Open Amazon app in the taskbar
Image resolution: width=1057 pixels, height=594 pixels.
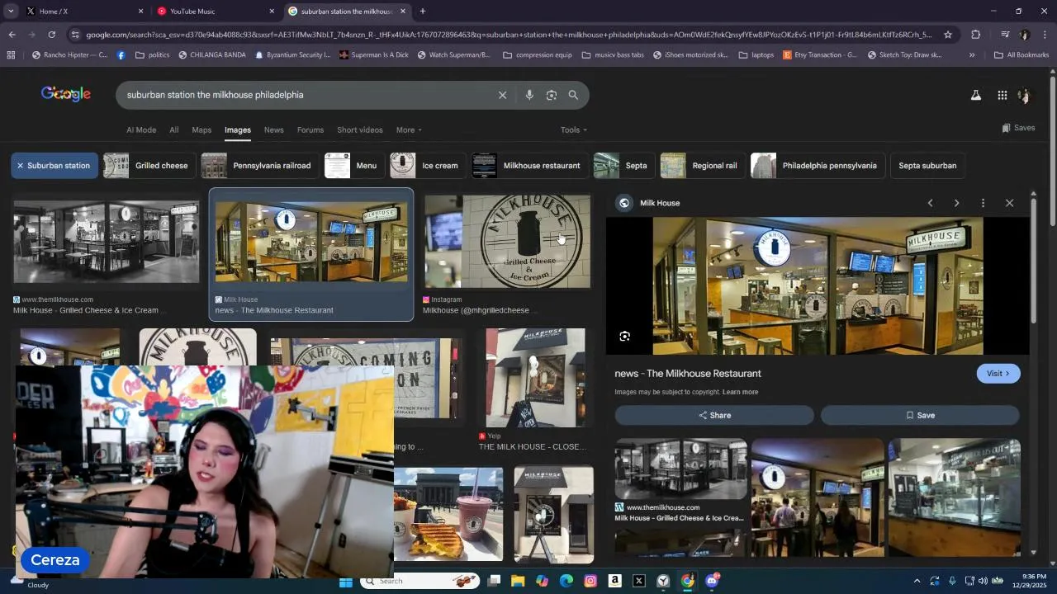point(614,582)
